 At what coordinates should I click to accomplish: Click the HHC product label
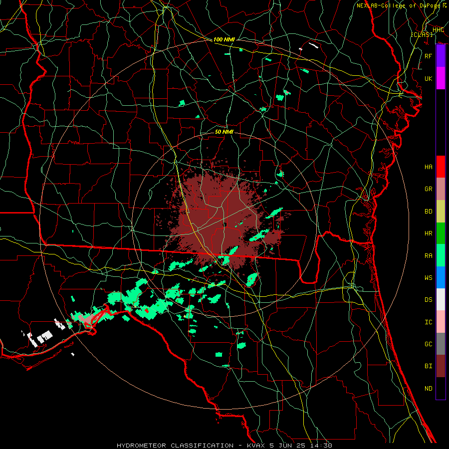(x=438, y=30)
